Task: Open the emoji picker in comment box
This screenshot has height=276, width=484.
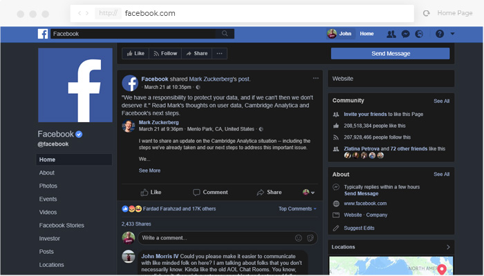Action: click(x=299, y=238)
